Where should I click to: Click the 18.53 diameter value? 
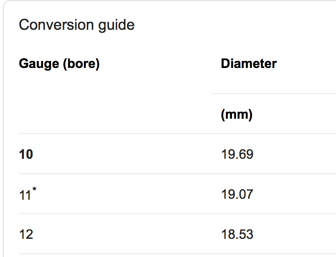click(237, 234)
